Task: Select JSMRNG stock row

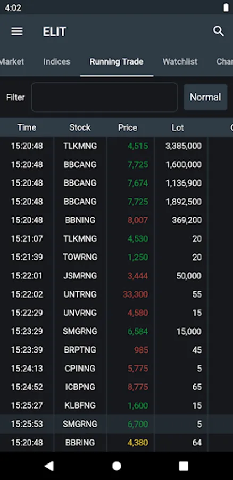Action: click(117, 276)
